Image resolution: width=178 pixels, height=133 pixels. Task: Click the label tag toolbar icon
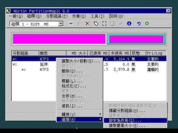point(96,24)
